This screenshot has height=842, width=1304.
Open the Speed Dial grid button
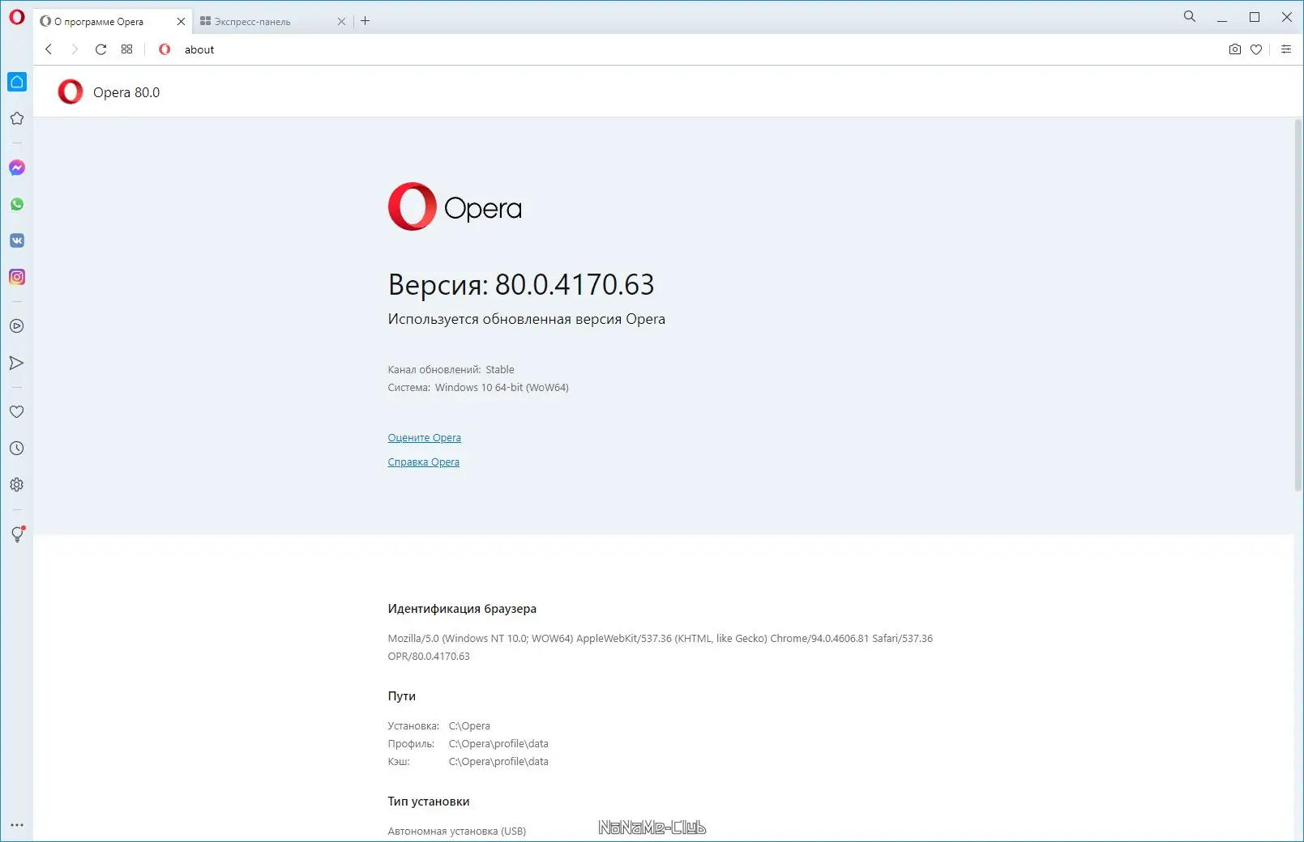(127, 49)
